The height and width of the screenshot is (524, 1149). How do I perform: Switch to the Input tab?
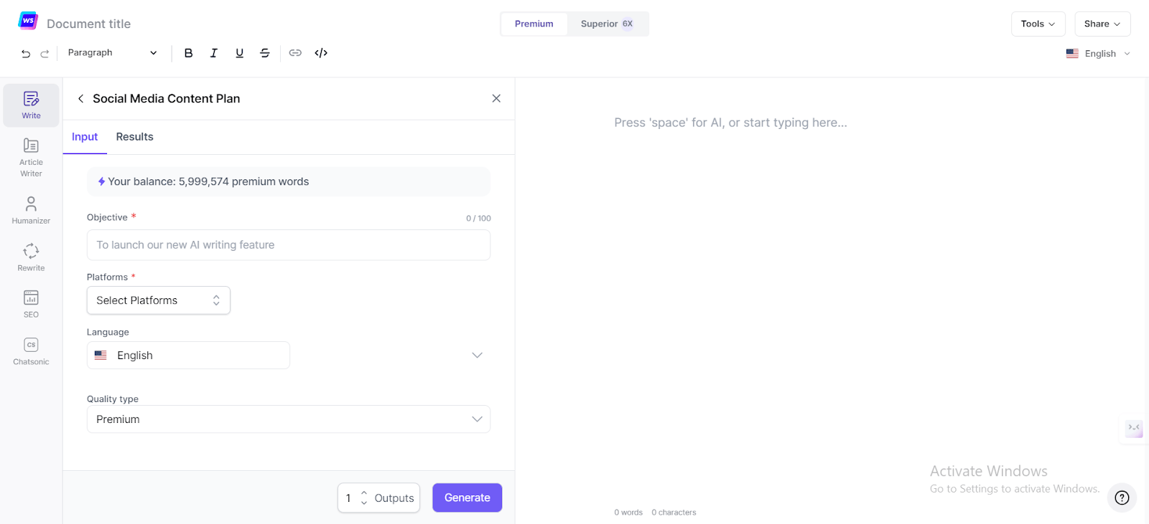(x=85, y=137)
